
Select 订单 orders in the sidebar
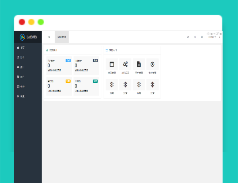point(21,57)
